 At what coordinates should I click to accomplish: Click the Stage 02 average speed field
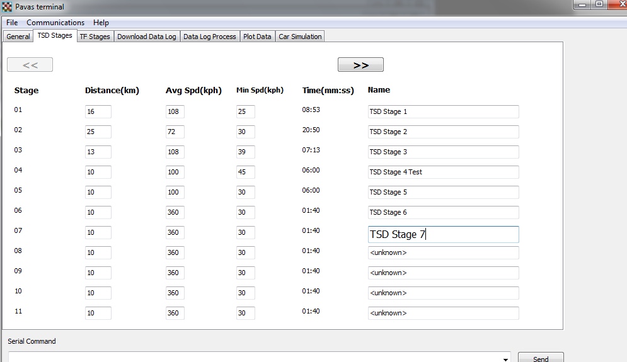[175, 132]
